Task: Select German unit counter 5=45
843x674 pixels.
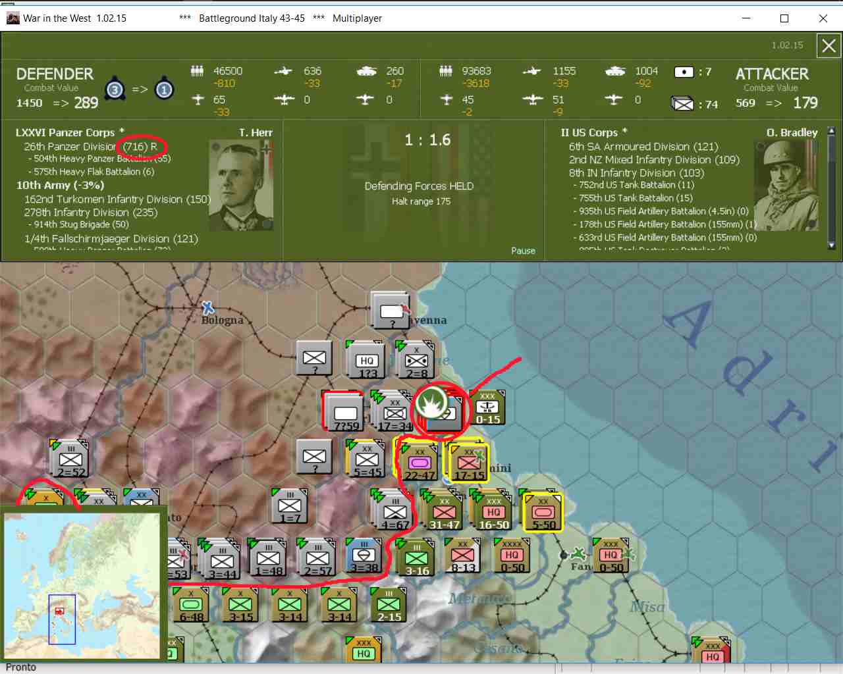Action: 367,460
